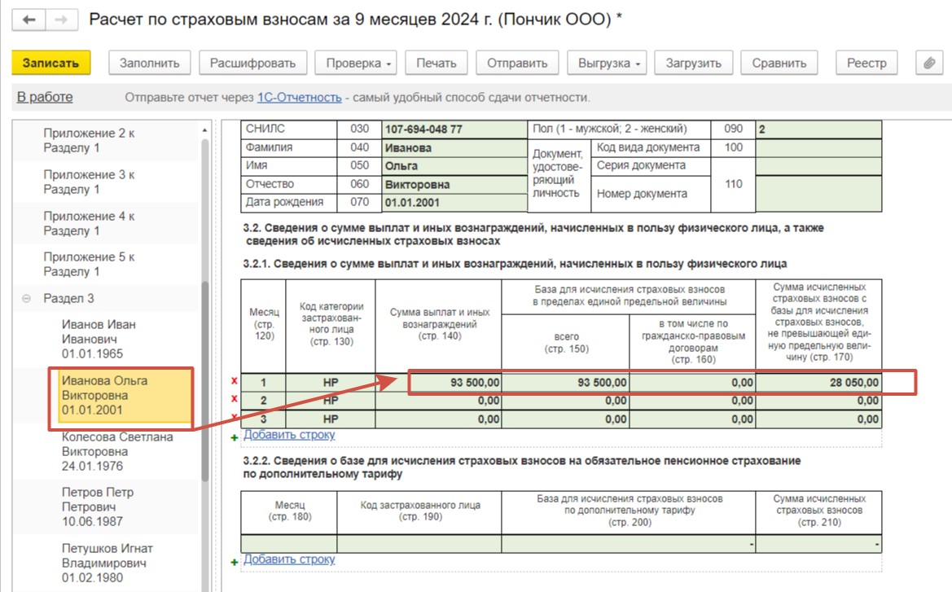
Task: Collapse the Раздел 3 tree node
Action: click(x=26, y=299)
